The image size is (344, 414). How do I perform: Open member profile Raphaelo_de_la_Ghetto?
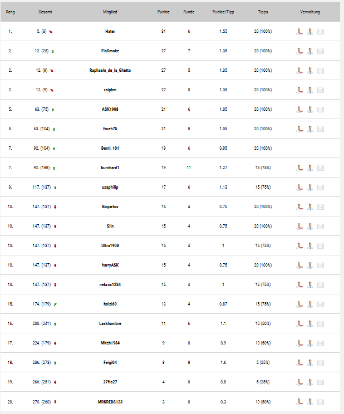(x=110, y=70)
